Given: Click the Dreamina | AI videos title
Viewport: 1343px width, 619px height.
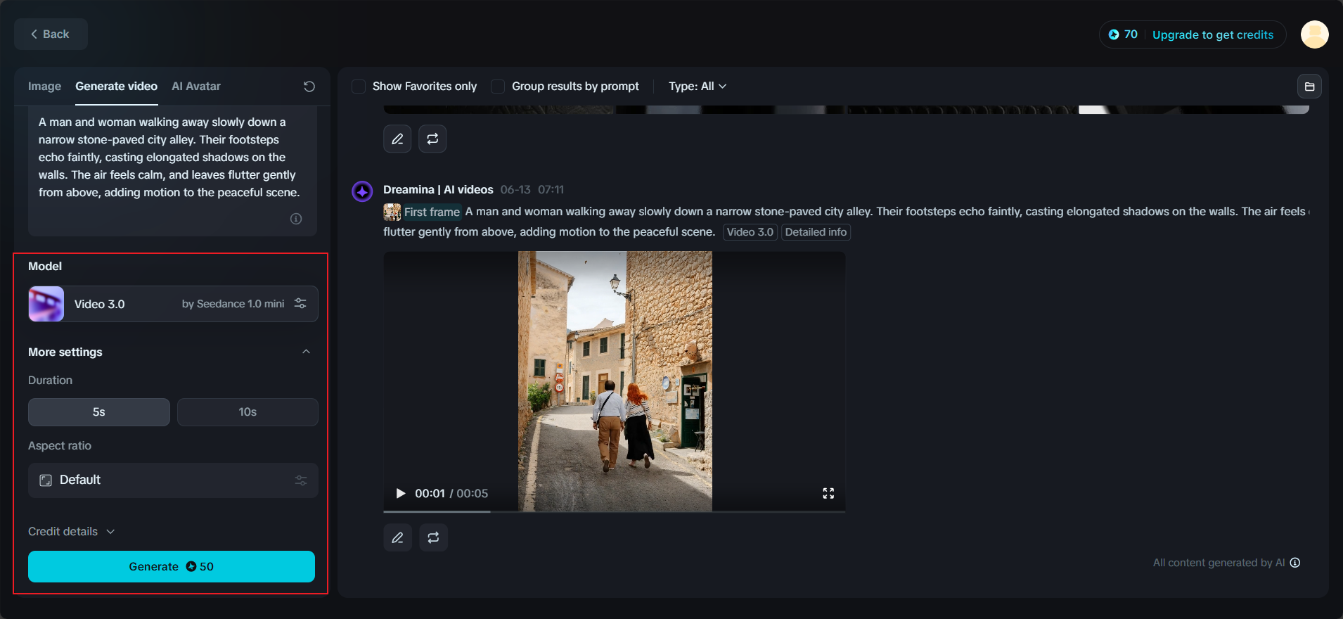Looking at the screenshot, I should [x=438, y=190].
